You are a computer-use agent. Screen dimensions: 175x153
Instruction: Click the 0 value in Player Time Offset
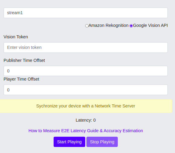(x=8, y=90)
